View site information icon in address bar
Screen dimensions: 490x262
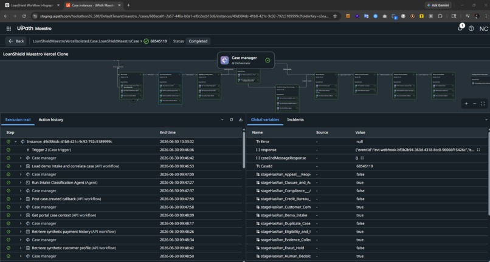click(35, 16)
